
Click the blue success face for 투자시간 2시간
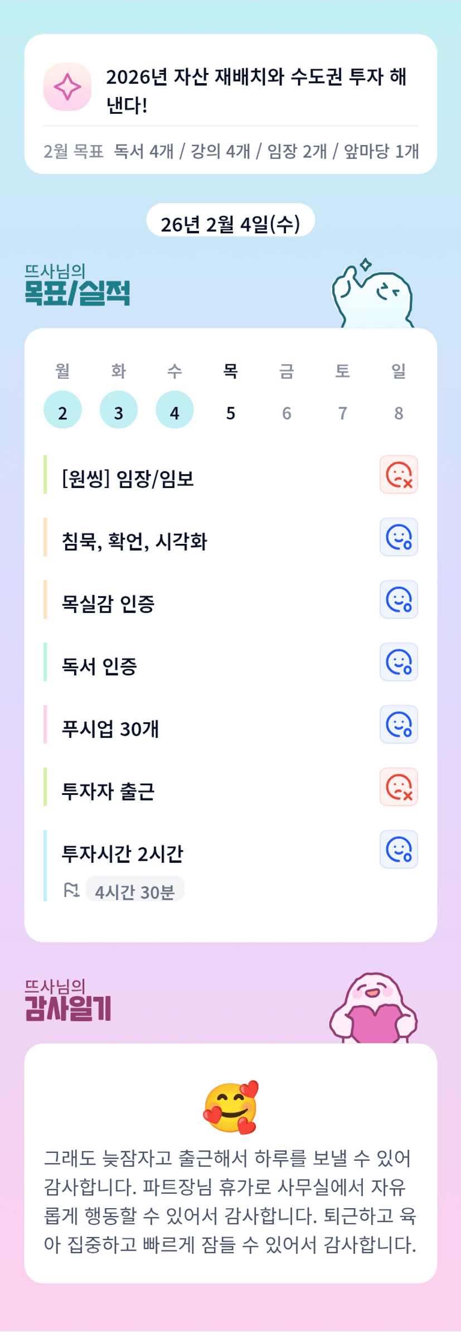399,850
